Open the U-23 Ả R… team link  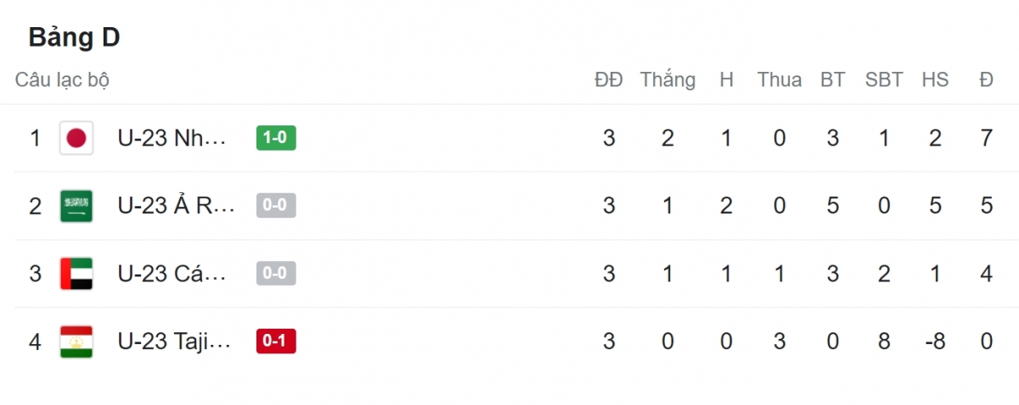tap(176, 206)
